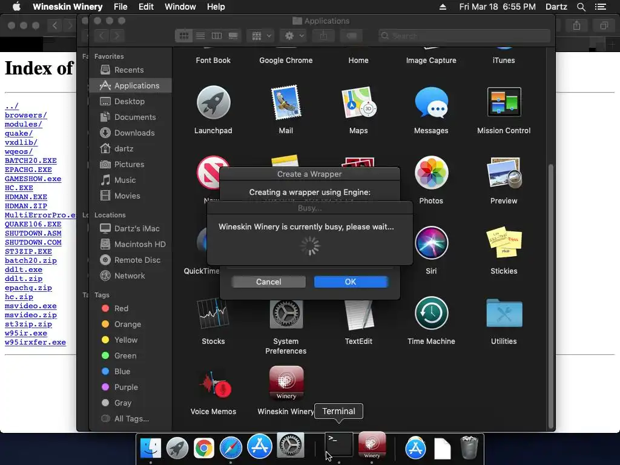This screenshot has height=465, width=620.
Task: Click the eject icon in menu bar
Action: (x=443, y=7)
